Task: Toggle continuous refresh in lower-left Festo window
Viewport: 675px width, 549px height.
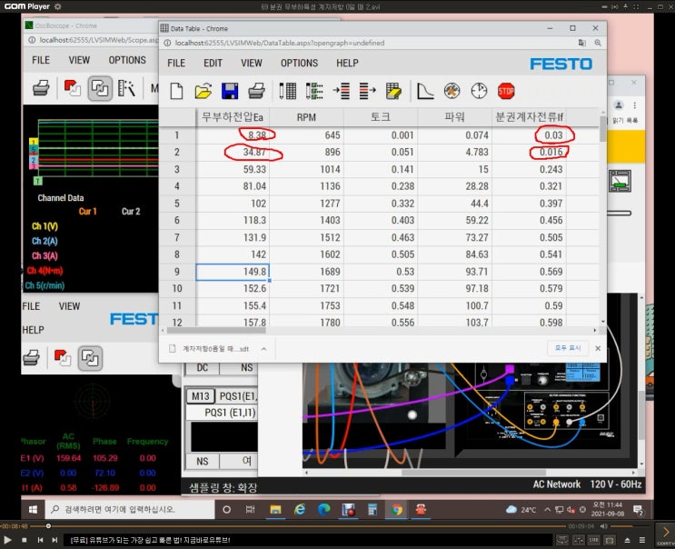Action: pyautogui.click(x=90, y=358)
